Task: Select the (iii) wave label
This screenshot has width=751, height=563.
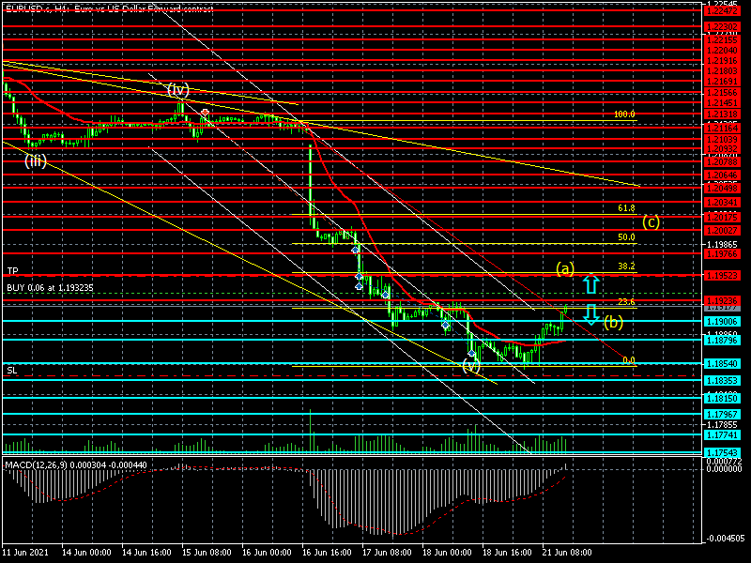Action: (36, 160)
